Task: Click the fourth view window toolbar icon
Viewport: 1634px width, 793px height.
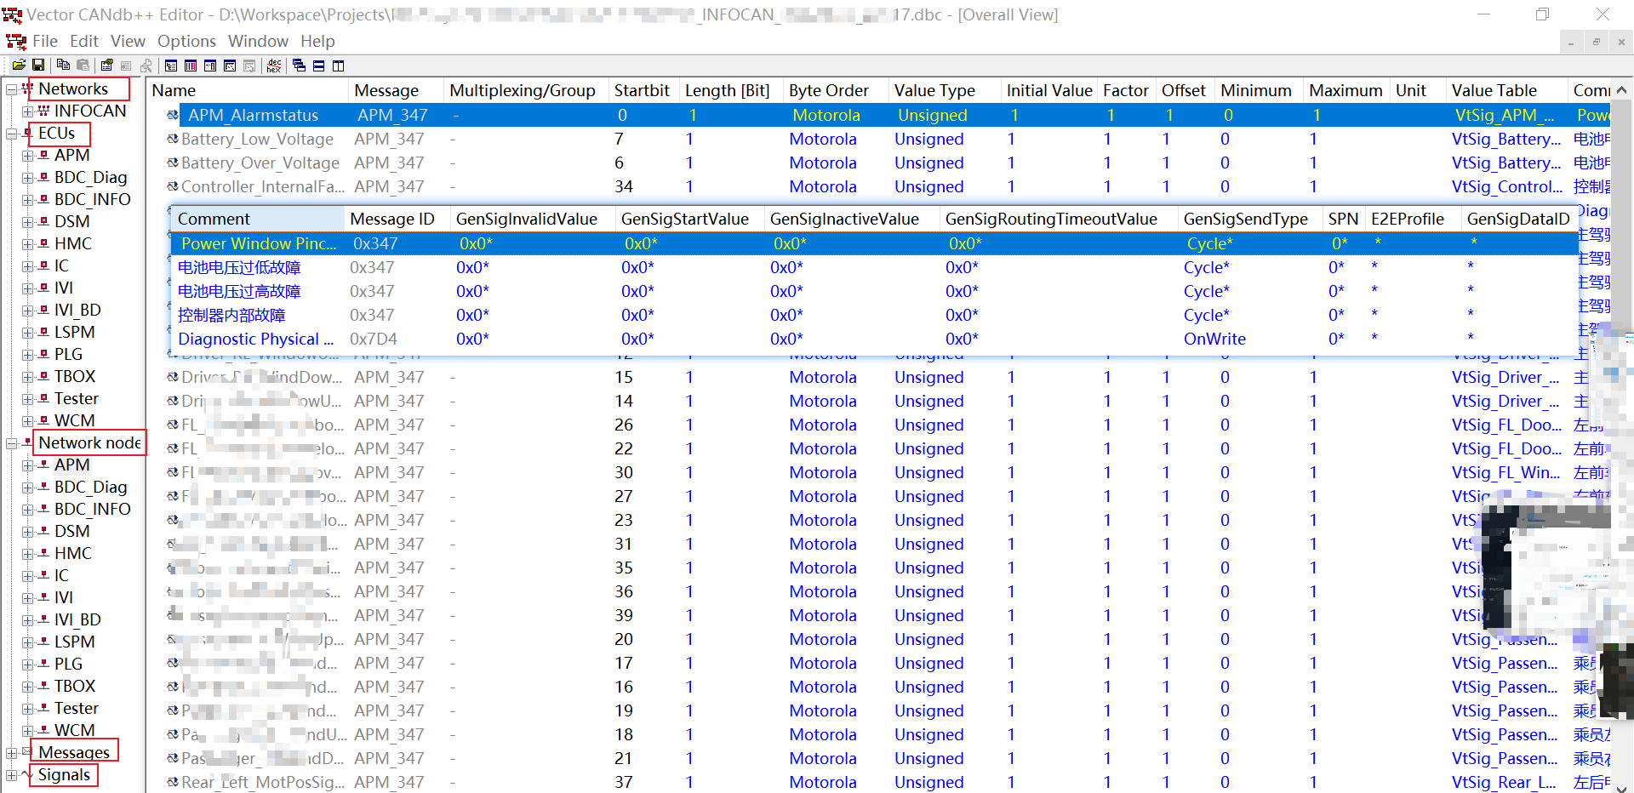Action: coord(230,66)
